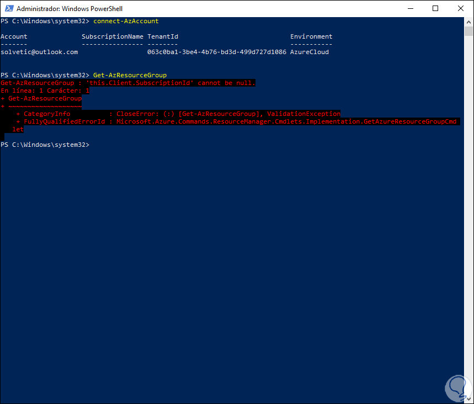Click the FullyQualifiedErrorId error line
The height and width of the screenshot is (404, 474).
click(x=236, y=121)
